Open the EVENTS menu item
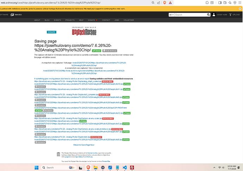This screenshot has height=171, width=243. coord(57,20)
